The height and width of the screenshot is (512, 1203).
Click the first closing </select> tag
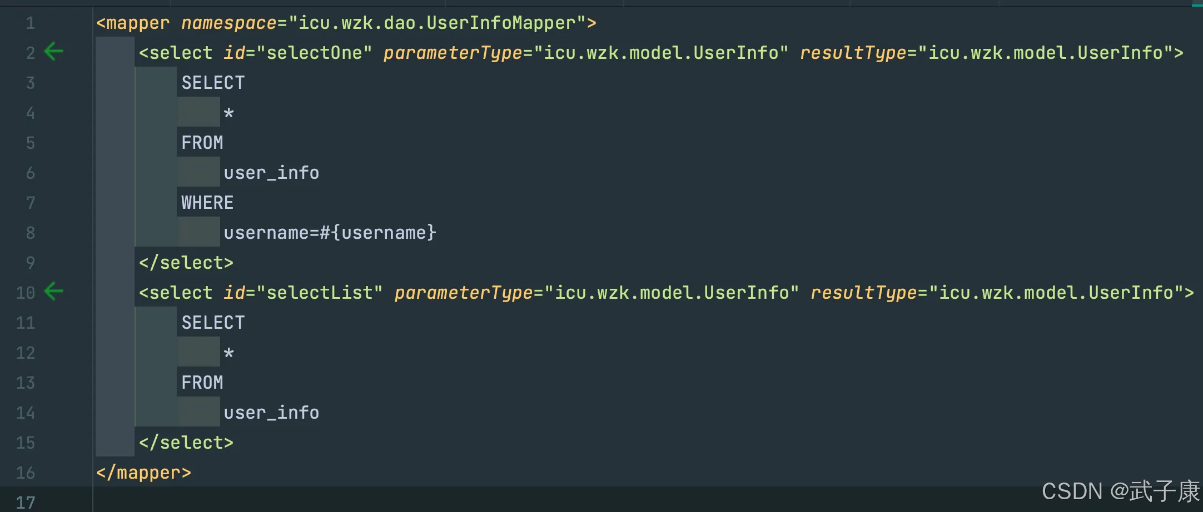tap(186, 263)
